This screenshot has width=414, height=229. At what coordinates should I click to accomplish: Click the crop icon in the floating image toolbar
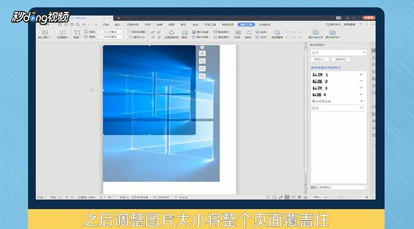pyautogui.click(x=202, y=69)
